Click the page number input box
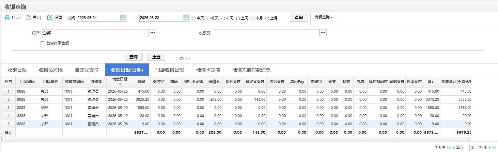 click(465, 148)
